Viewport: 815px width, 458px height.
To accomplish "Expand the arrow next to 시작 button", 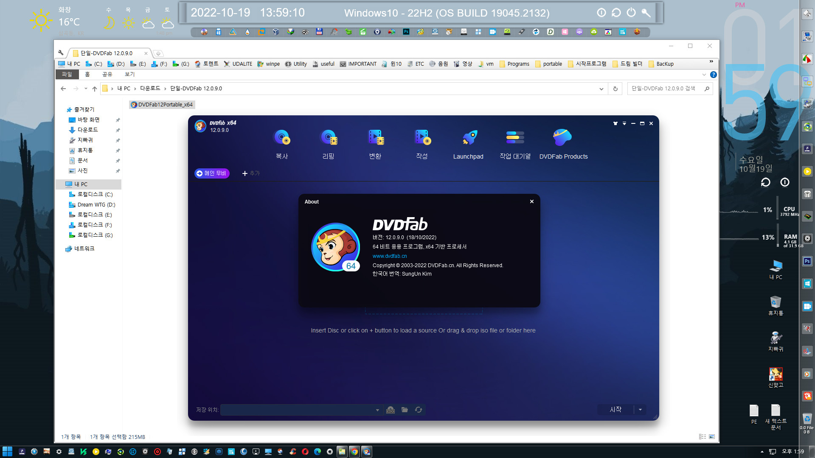I will 640,410.
